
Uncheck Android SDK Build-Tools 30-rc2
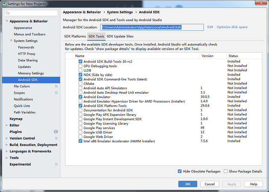coord(80,61)
